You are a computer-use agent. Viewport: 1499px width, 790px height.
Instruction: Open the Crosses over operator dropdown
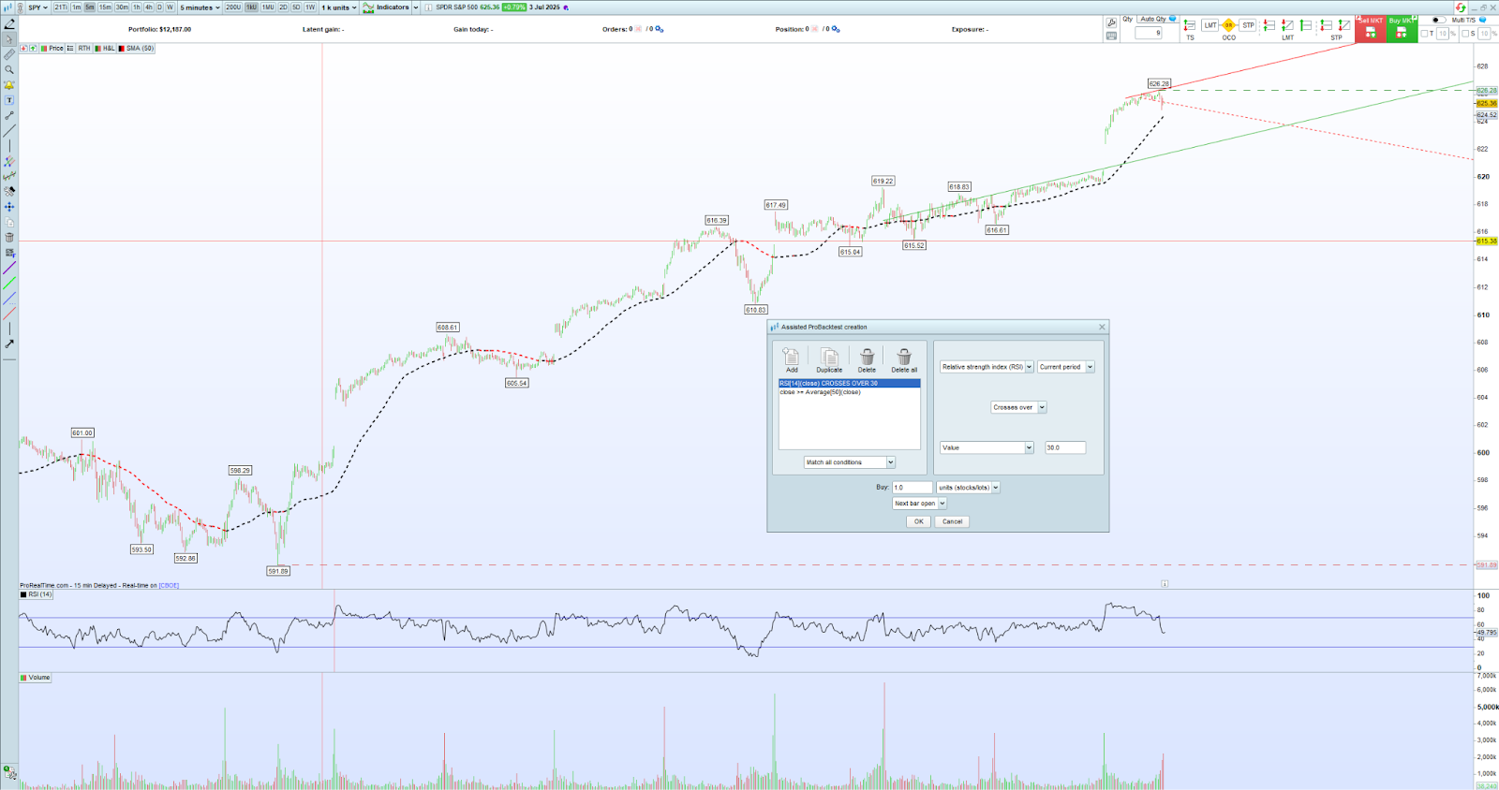[x=1018, y=407]
